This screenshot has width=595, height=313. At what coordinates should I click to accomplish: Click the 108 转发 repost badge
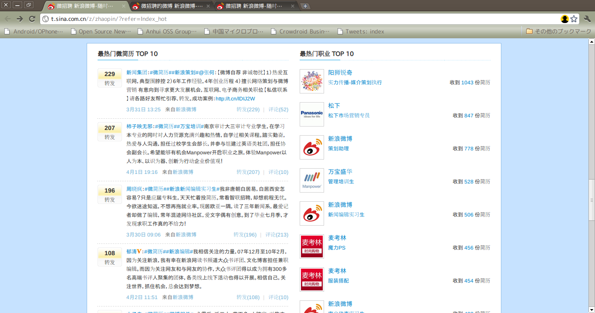tap(110, 257)
